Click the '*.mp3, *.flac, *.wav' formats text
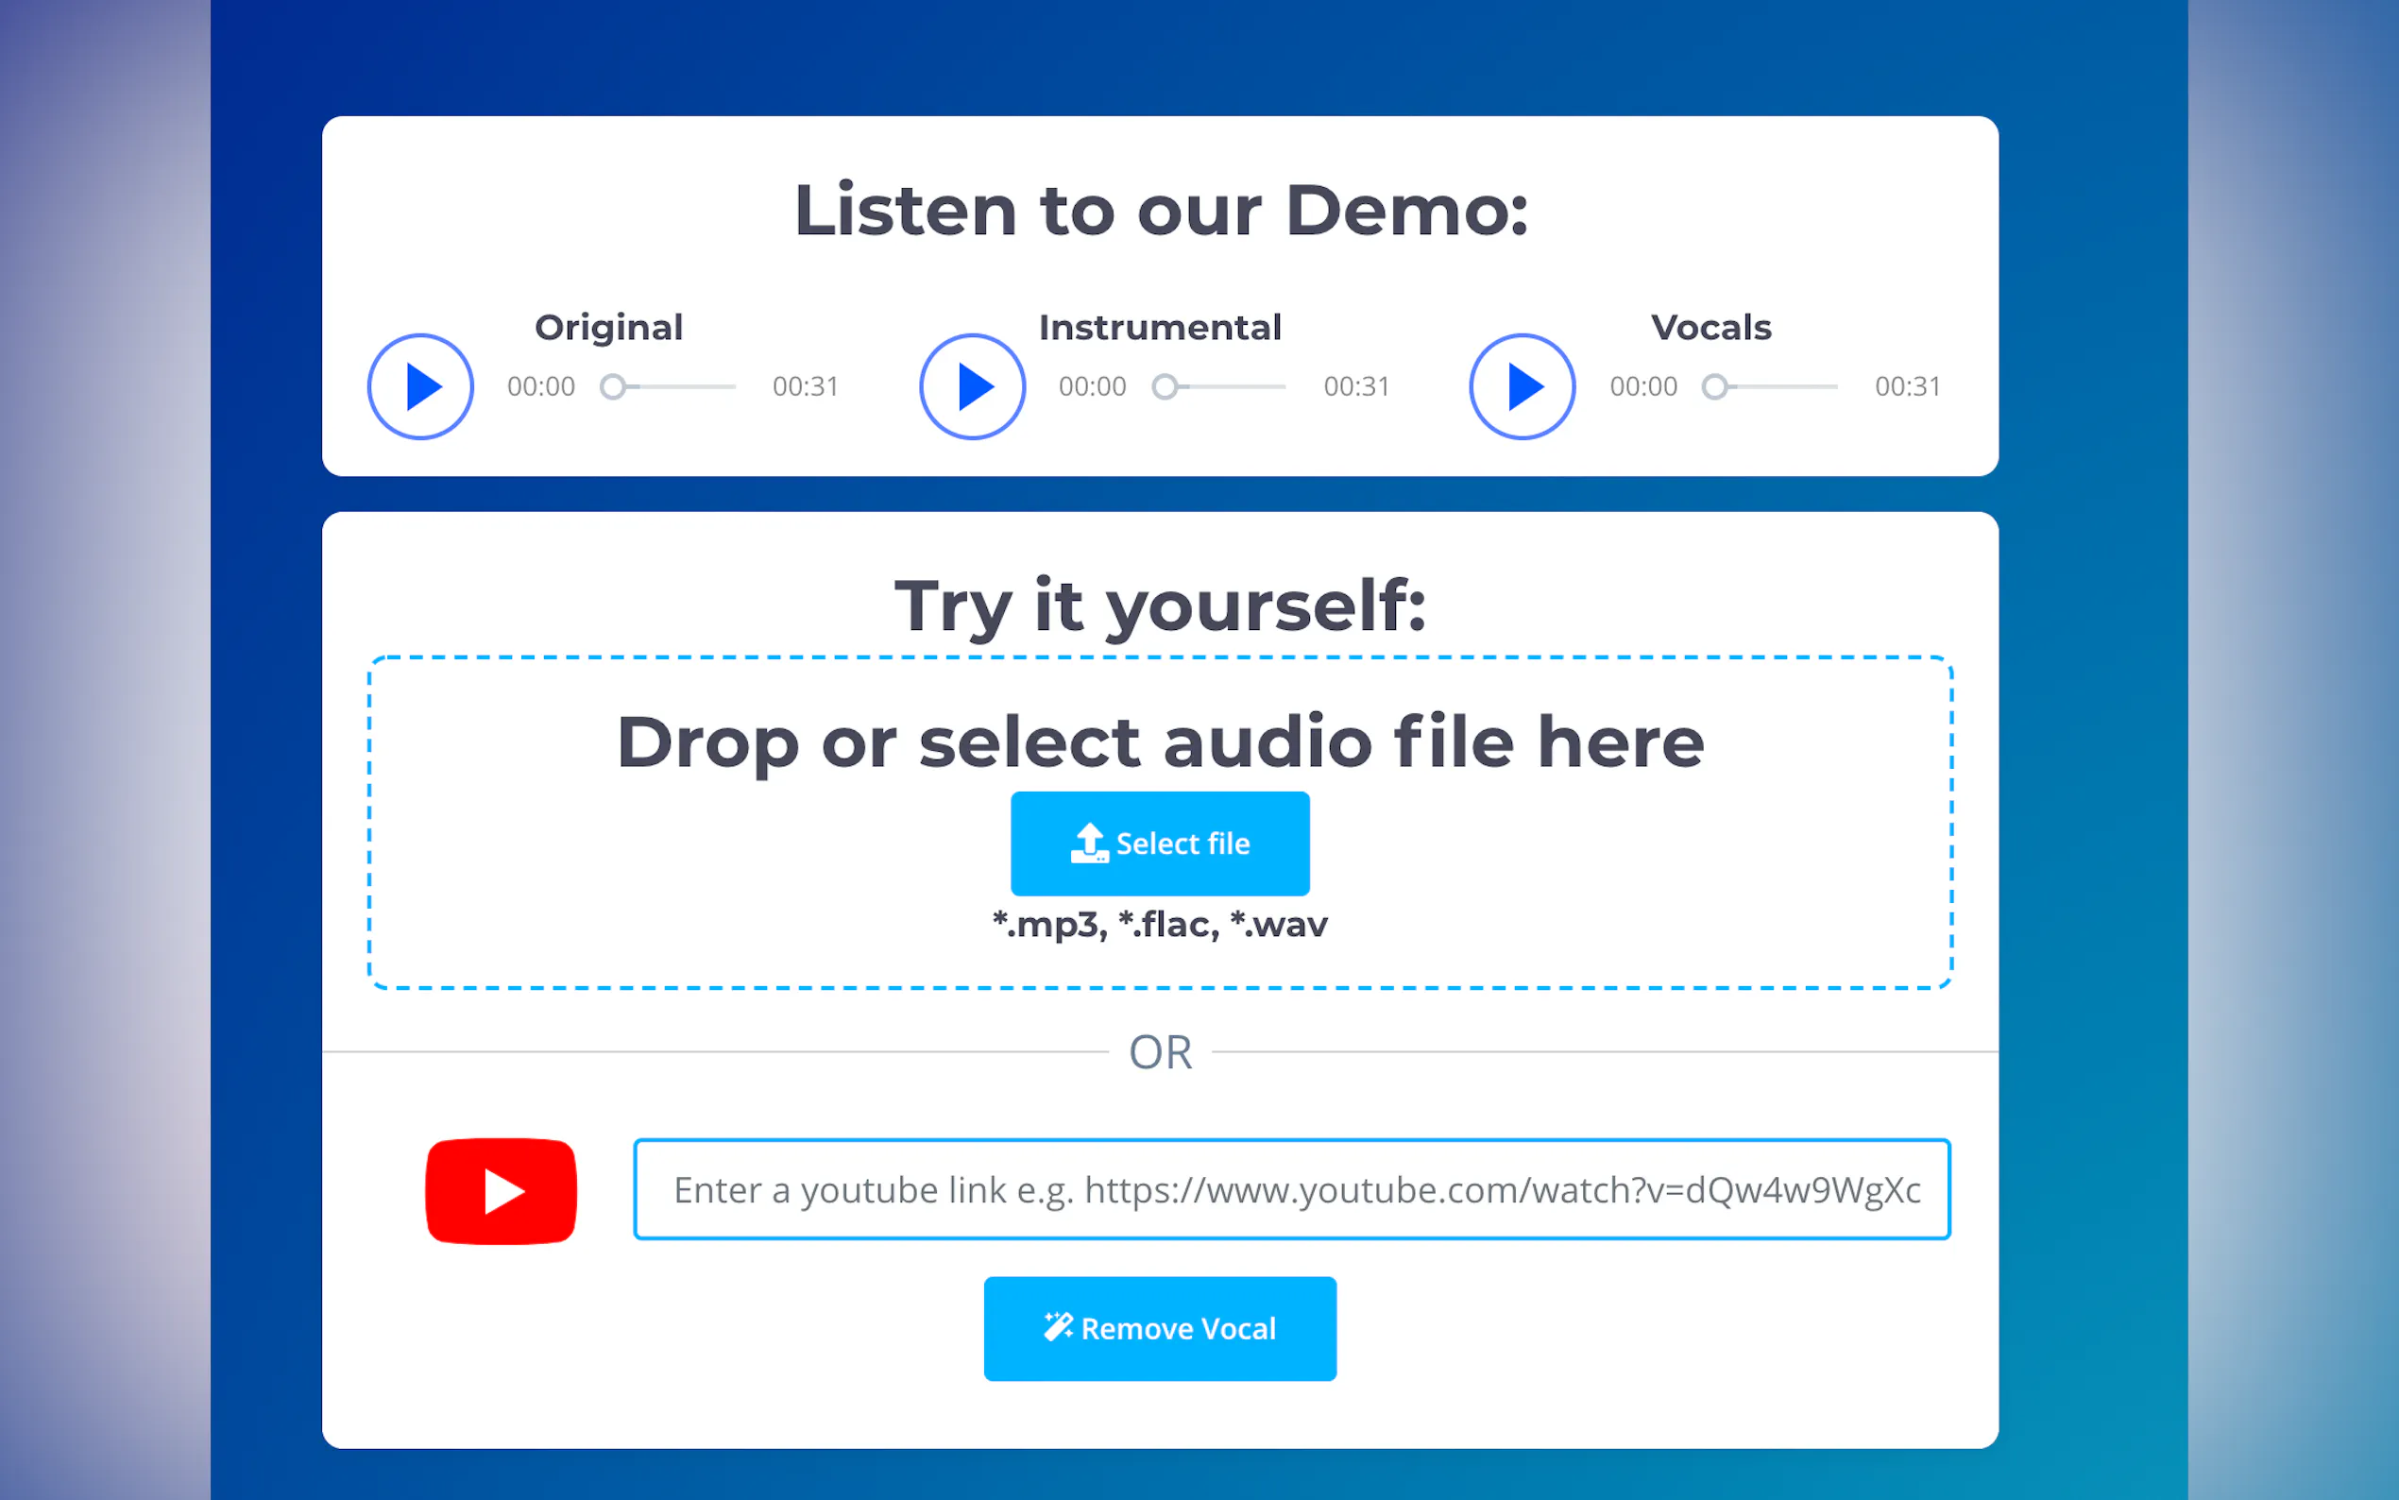Viewport: 2399px width, 1500px height. coord(1159,925)
